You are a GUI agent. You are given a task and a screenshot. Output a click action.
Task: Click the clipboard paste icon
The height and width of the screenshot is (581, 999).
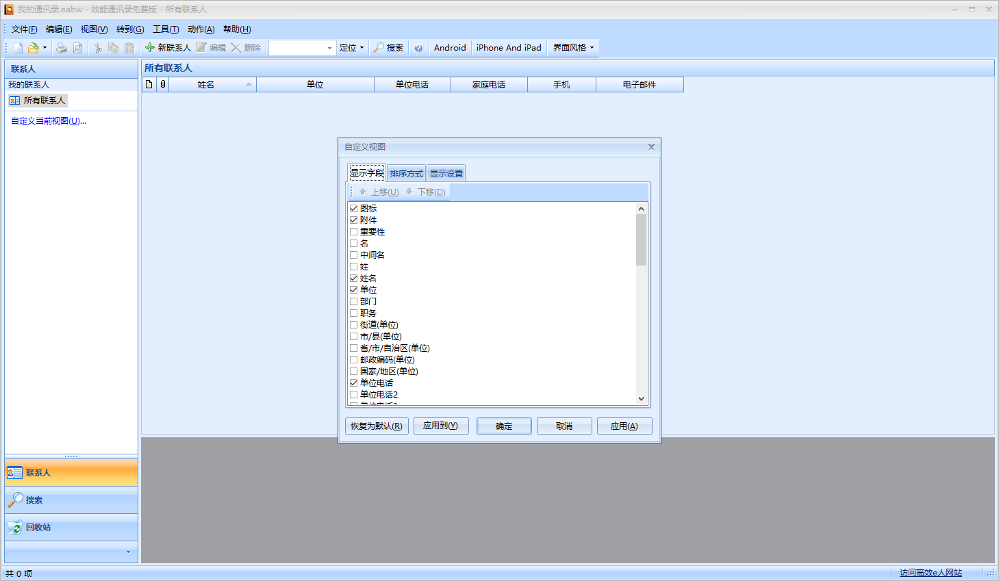pyautogui.click(x=129, y=48)
